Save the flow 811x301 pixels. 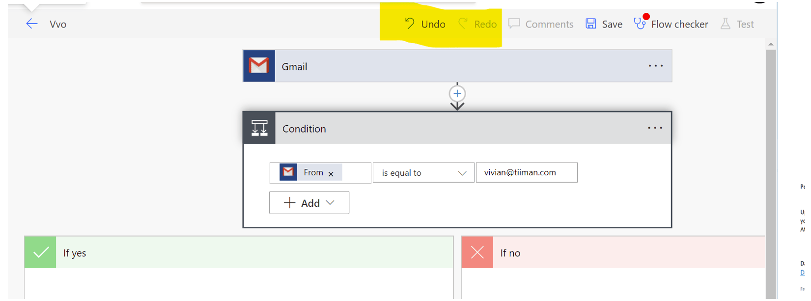pyautogui.click(x=604, y=24)
